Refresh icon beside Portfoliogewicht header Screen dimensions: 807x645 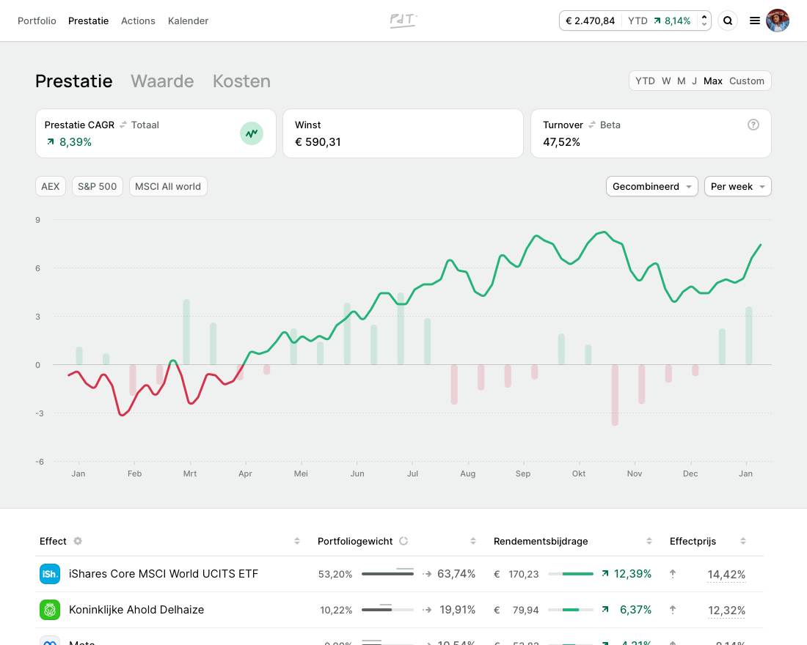[403, 541]
